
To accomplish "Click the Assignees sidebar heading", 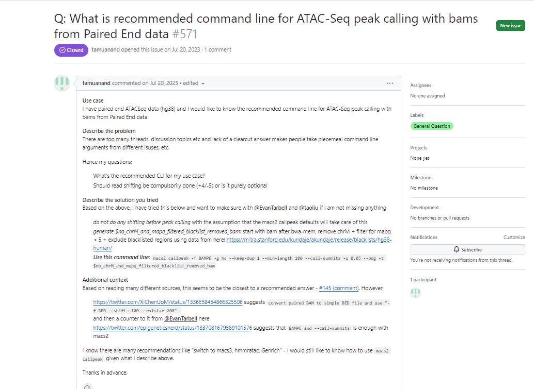I will pos(420,86).
